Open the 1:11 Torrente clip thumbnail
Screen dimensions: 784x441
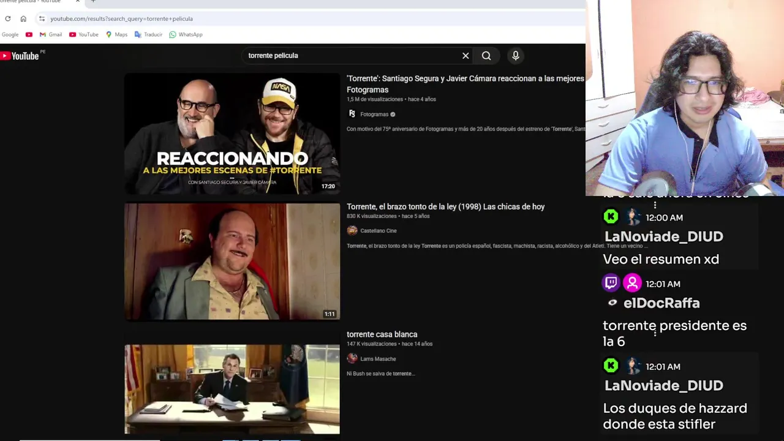(232, 262)
